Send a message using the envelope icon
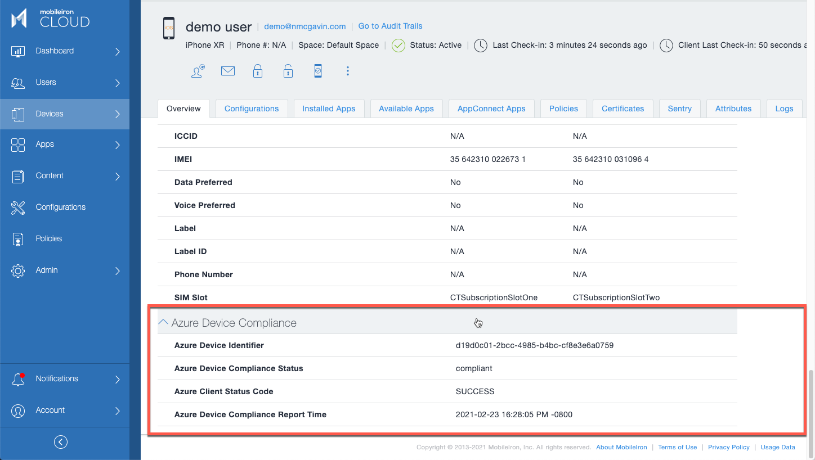The width and height of the screenshot is (815, 460). coord(228,71)
